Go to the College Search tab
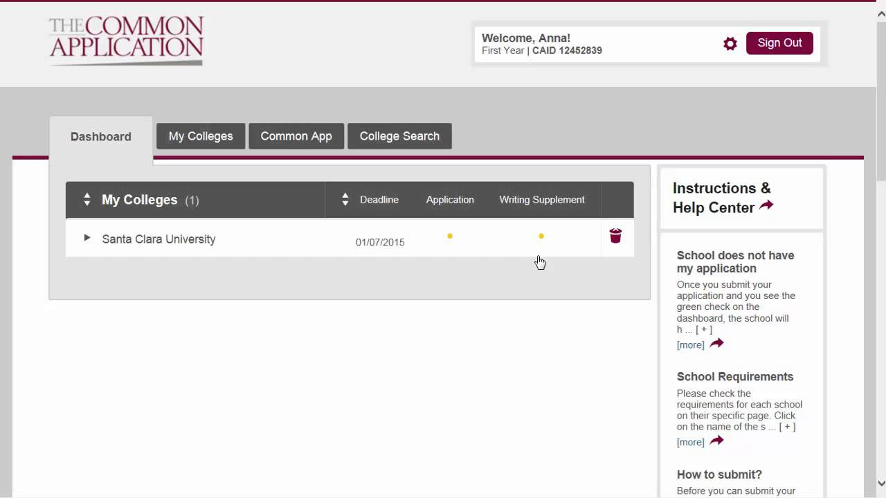This screenshot has width=886, height=498. point(399,136)
